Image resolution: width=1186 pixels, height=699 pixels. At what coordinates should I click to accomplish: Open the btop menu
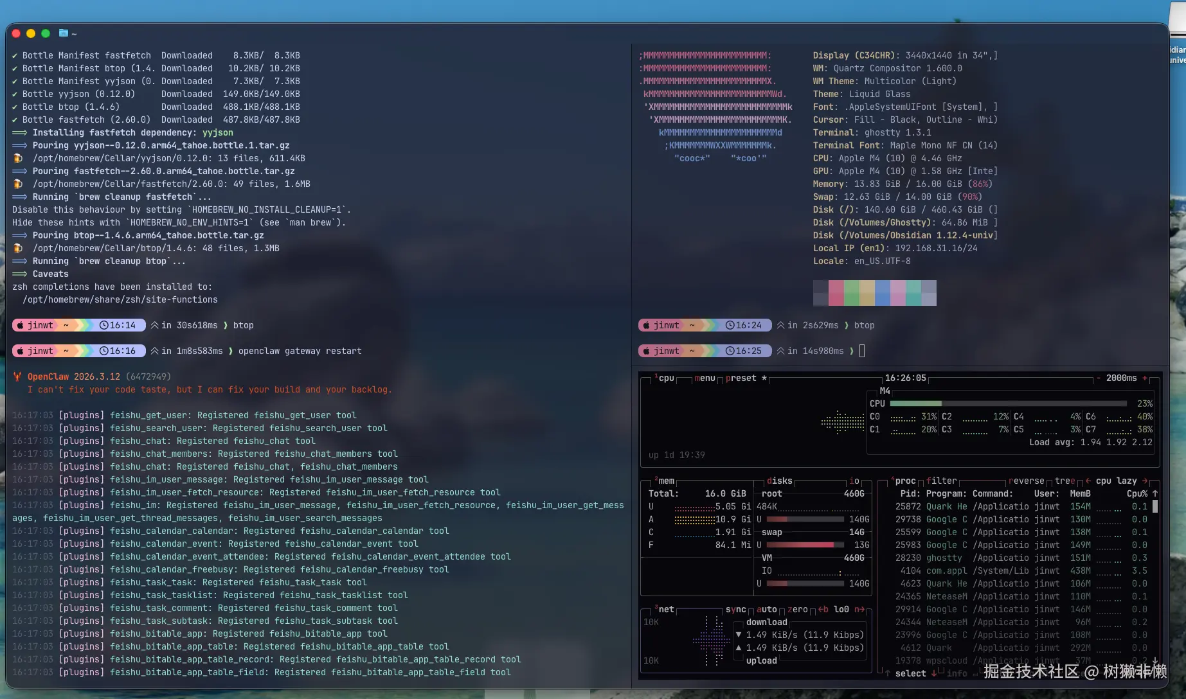coord(705,378)
